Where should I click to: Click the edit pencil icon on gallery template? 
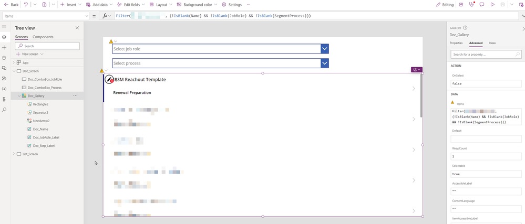tap(109, 80)
